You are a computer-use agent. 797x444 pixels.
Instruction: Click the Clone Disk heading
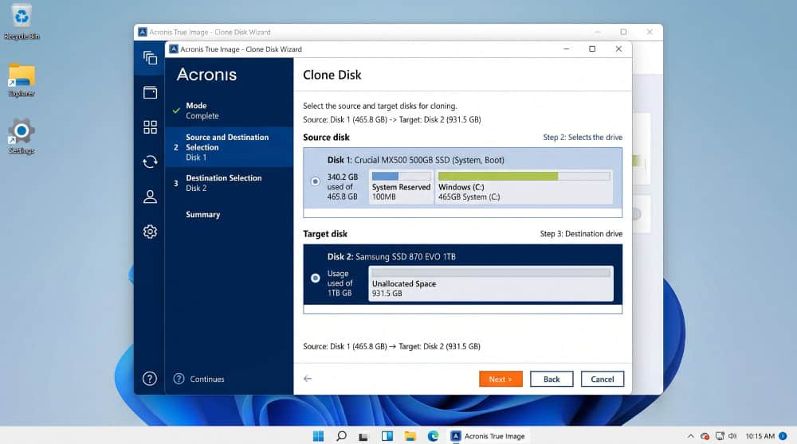(332, 75)
